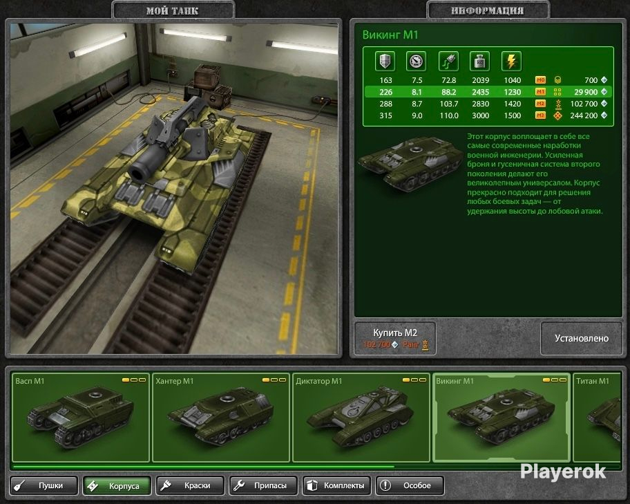Select the Васп М1 hull card
The width and height of the screenshot is (630, 504).
[81, 418]
